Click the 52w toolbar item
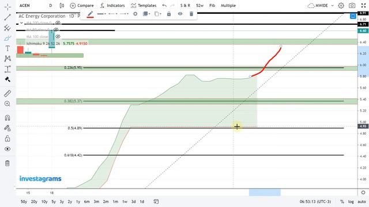The image size is (369, 207). [x=199, y=5]
